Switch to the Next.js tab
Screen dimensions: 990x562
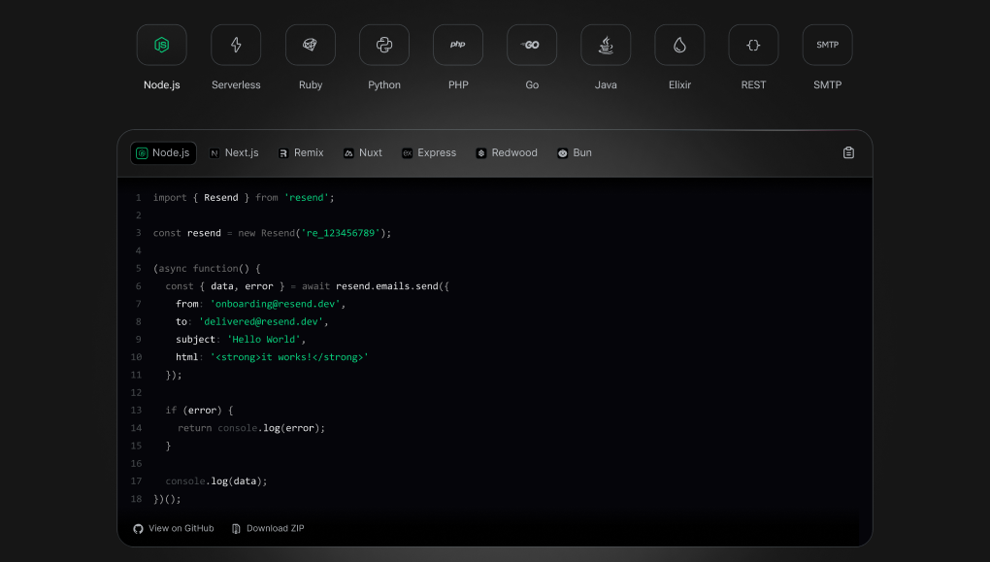pos(234,153)
